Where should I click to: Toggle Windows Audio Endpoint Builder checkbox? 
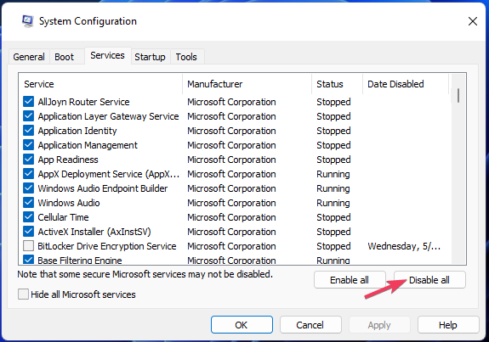point(28,188)
